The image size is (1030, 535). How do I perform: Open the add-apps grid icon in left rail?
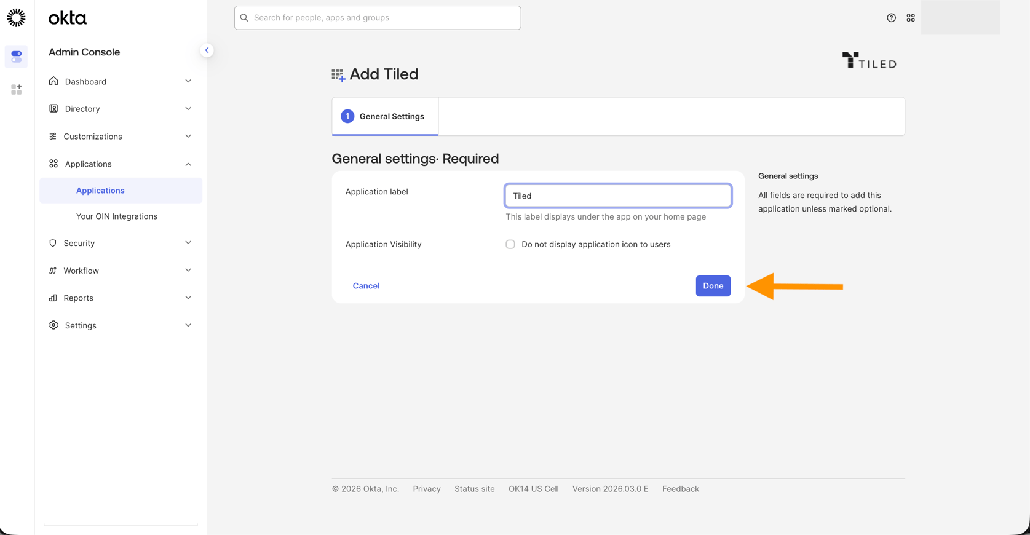pyautogui.click(x=17, y=90)
